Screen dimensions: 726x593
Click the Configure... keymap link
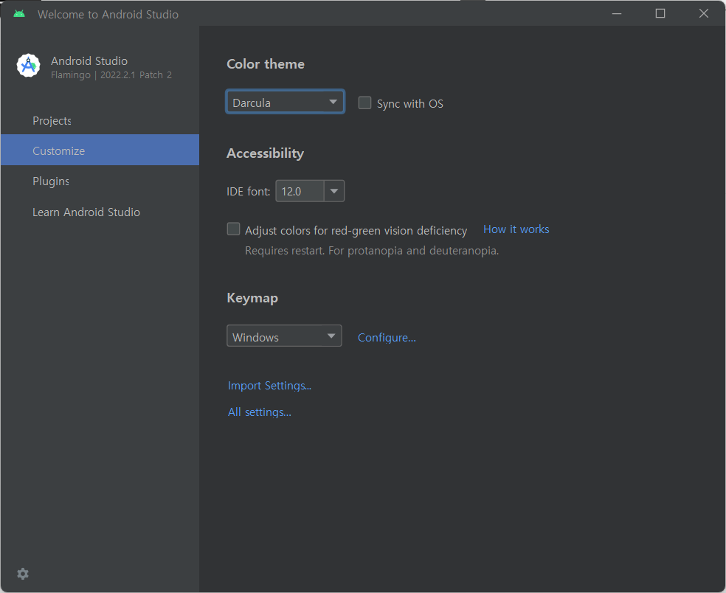pos(387,338)
